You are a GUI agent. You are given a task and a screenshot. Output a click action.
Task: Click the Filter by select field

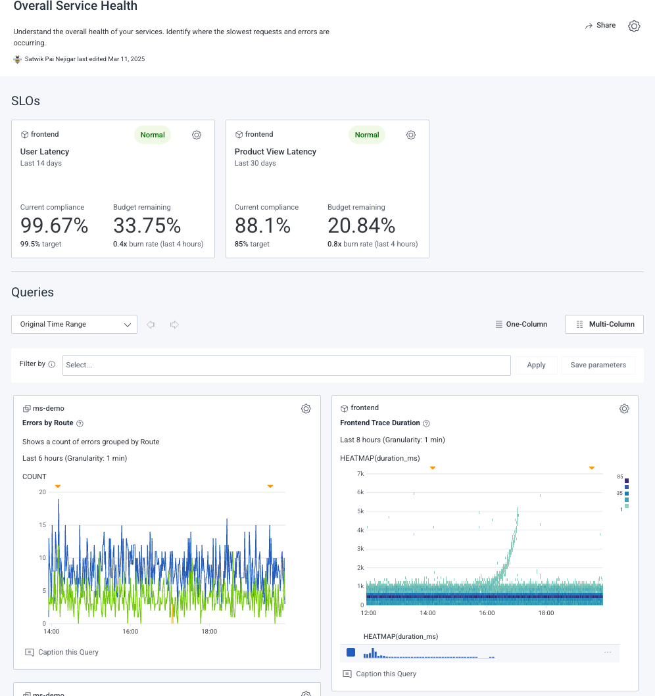click(x=286, y=365)
